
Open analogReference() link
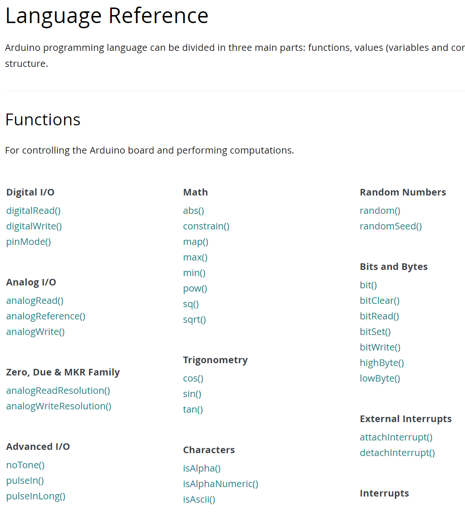[46, 316]
